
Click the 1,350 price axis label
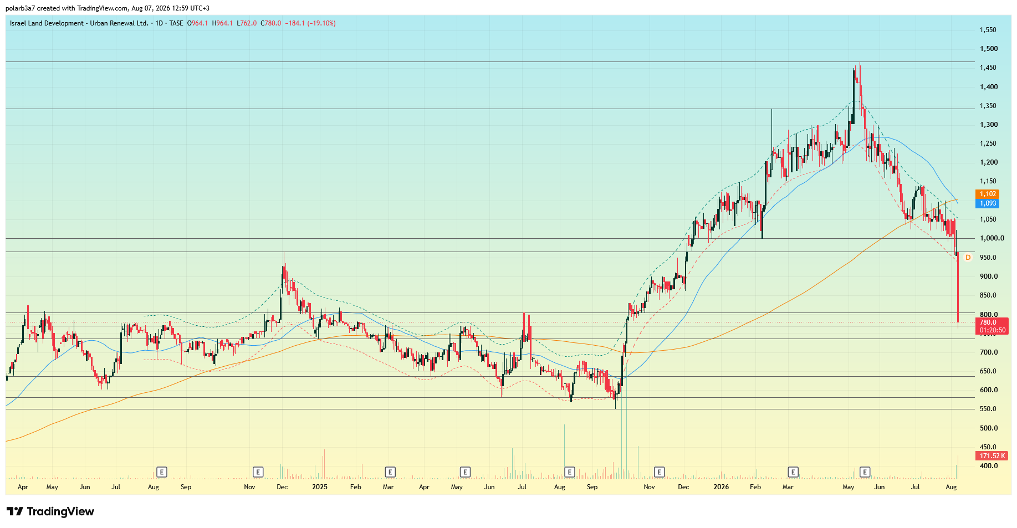coord(988,106)
